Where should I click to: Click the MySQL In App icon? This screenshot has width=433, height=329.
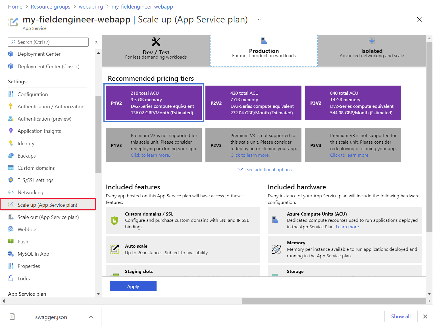pos(11,254)
